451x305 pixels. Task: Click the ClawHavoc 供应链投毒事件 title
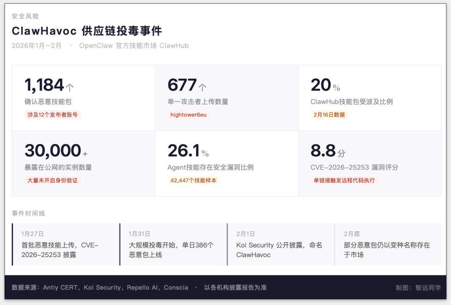87,31
